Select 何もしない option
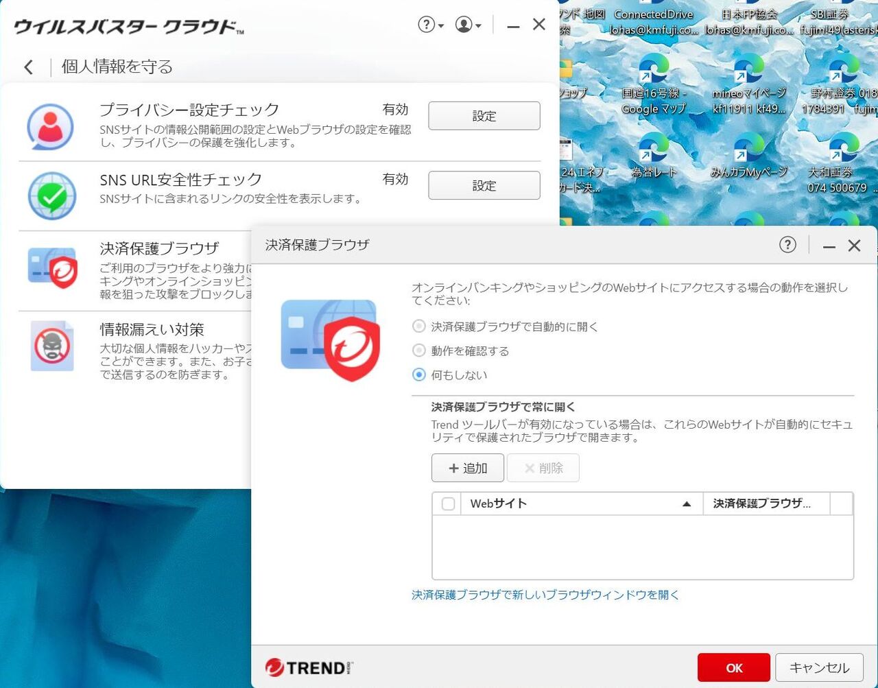 [x=450, y=375]
